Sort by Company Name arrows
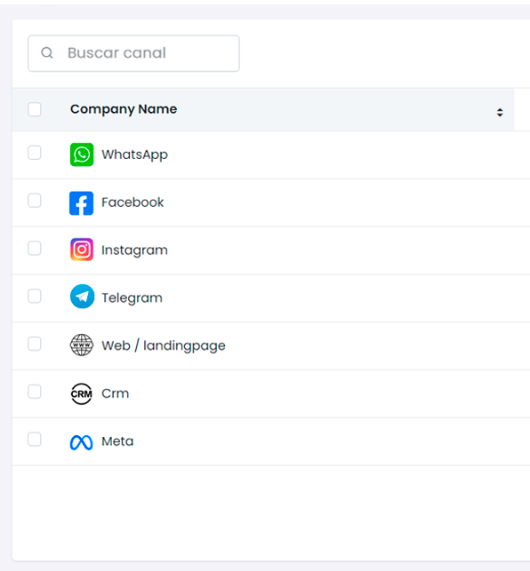 click(x=500, y=112)
